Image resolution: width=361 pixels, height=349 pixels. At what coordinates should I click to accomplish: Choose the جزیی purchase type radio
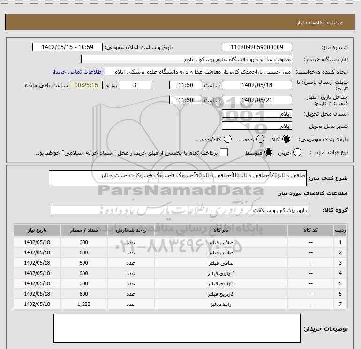(x=297, y=152)
